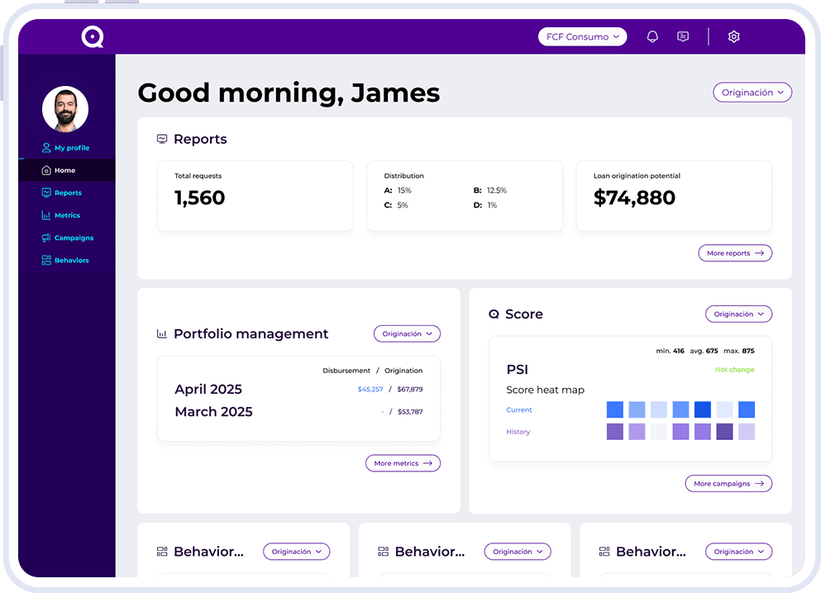Click James's profile photo

pyautogui.click(x=65, y=109)
